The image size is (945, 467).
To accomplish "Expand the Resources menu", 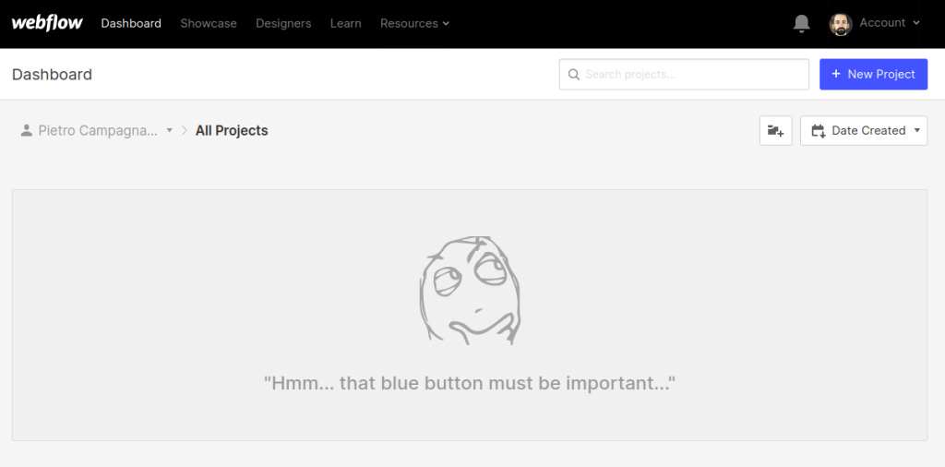I will (414, 23).
